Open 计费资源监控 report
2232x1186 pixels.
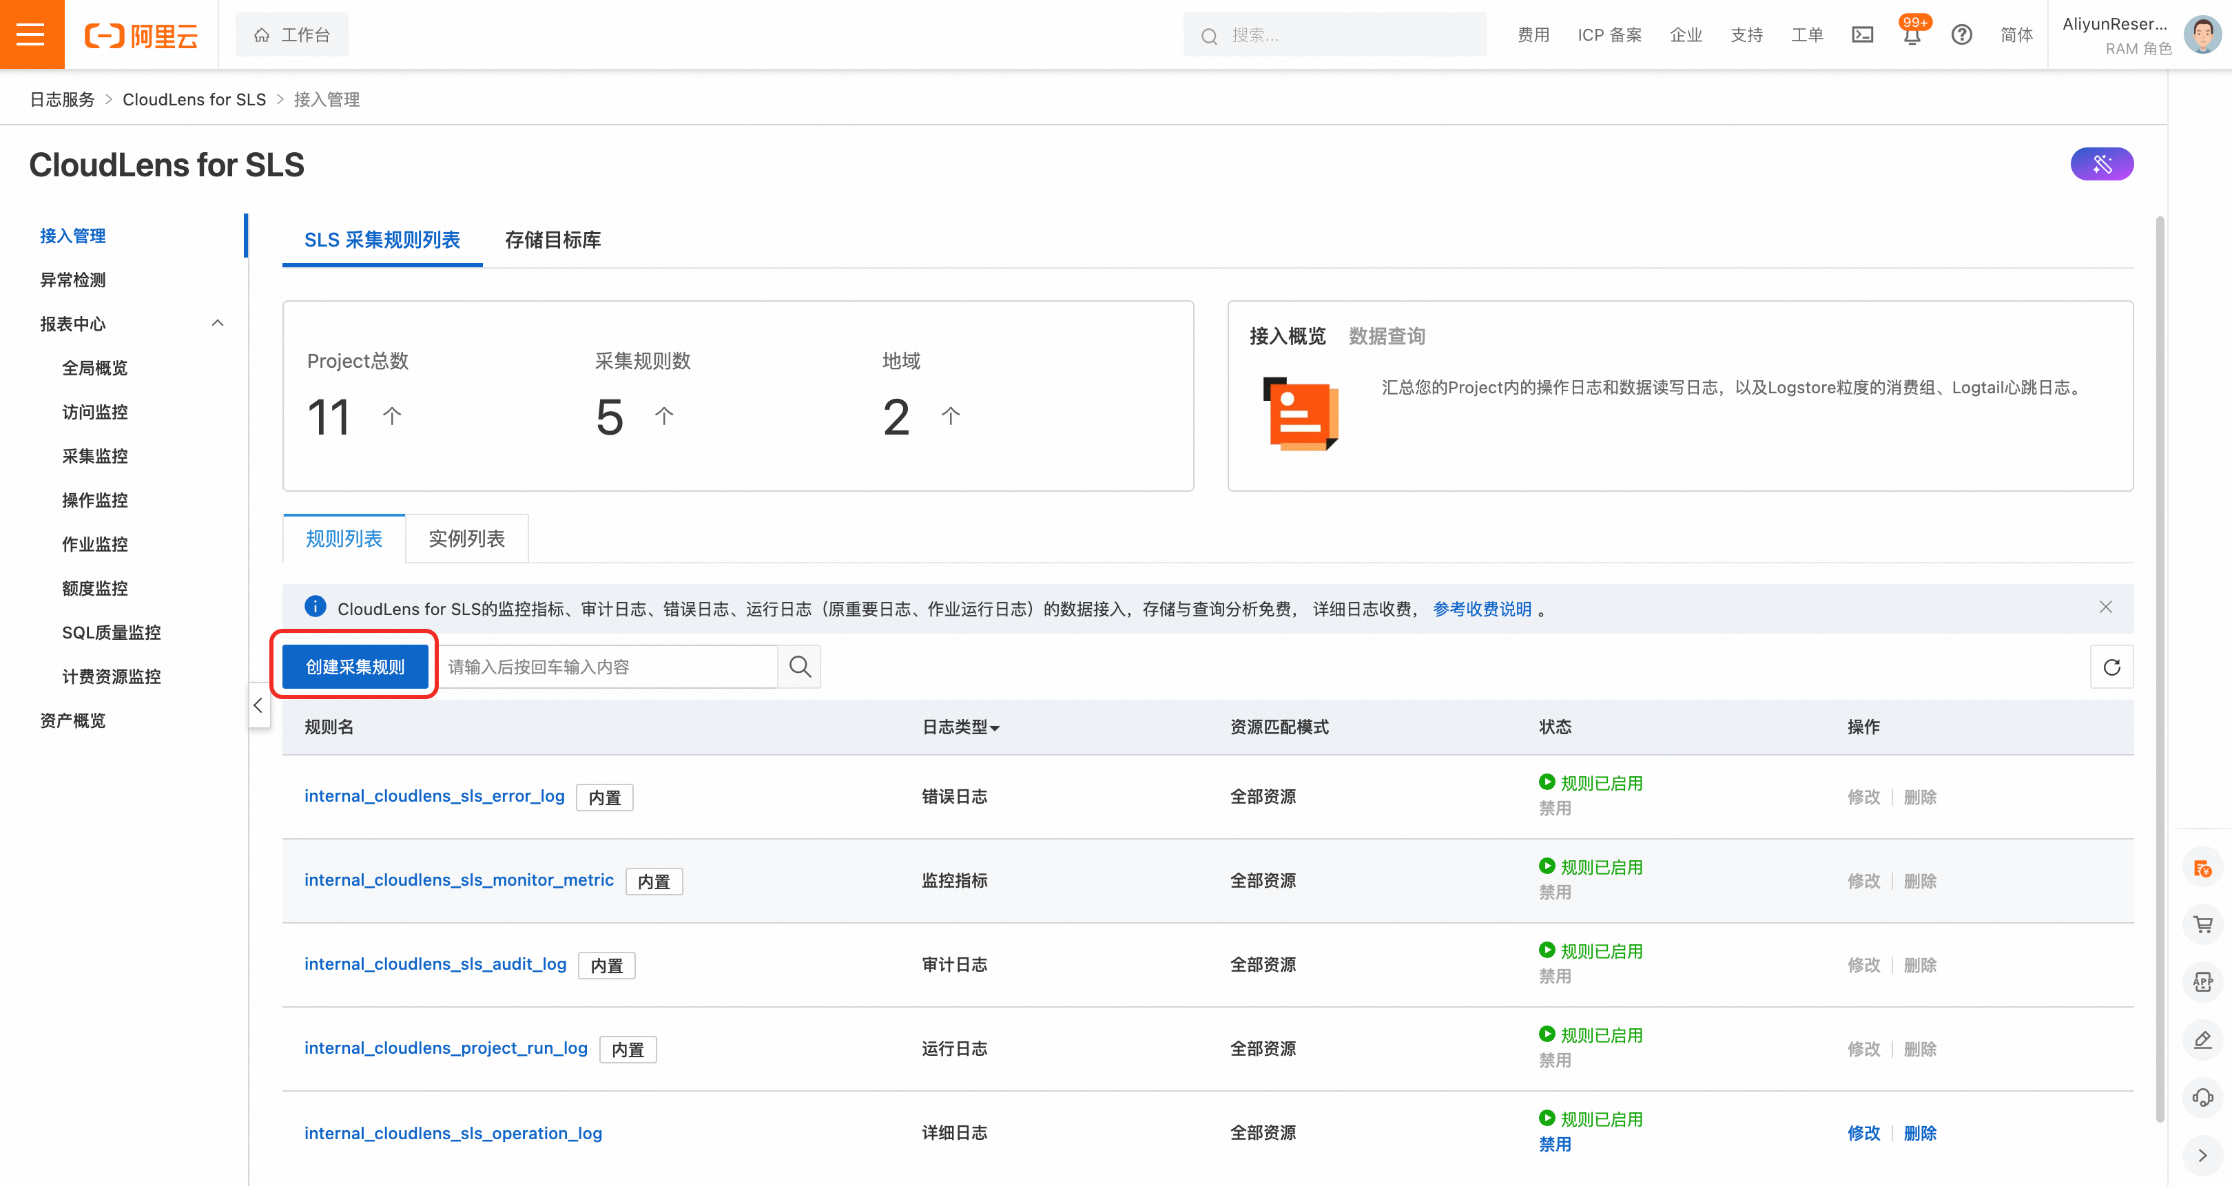coord(111,676)
